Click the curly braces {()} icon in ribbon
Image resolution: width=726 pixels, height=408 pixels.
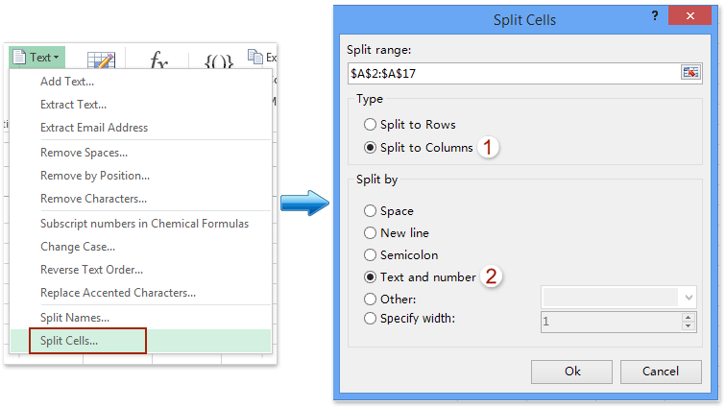click(217, 60)
